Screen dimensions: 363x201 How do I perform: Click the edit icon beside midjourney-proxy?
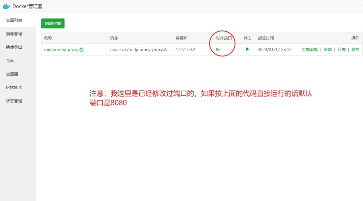82,49
